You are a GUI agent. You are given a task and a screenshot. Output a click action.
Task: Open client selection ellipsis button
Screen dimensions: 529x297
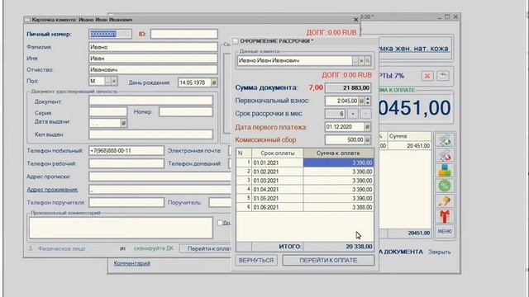355,61
